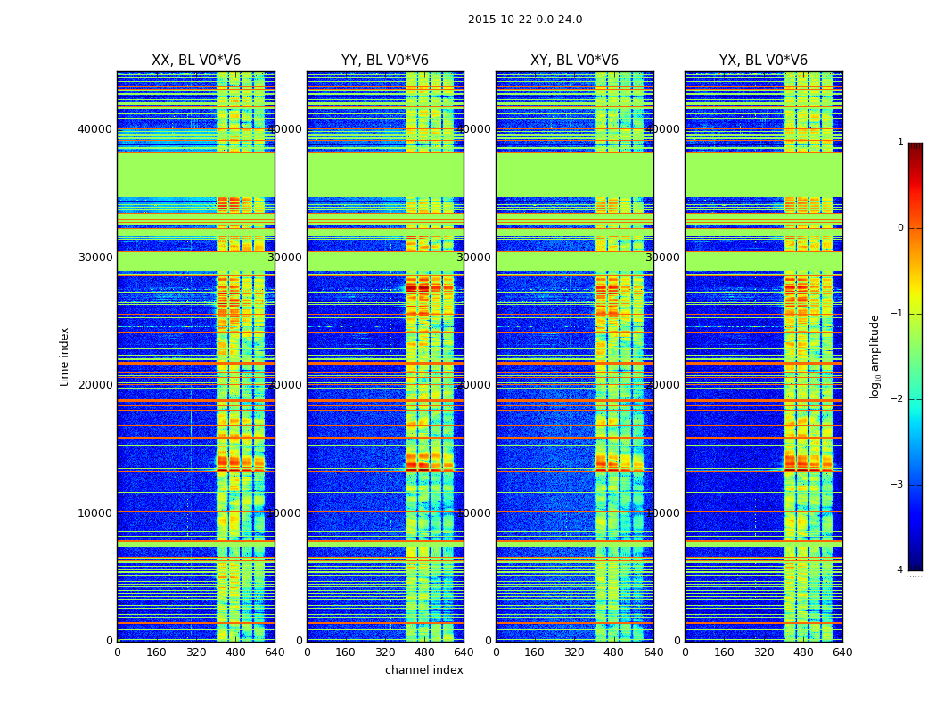Image resolution: width=936 pixels, height=713 pixels.
Task: Click the 480 channel tick under YY plot
Action: pyautogui.click(x=424, y=652)
